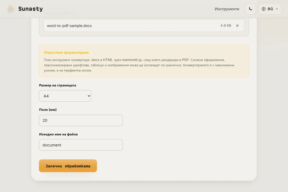Focus the output filename field containing document

(81, 145)
